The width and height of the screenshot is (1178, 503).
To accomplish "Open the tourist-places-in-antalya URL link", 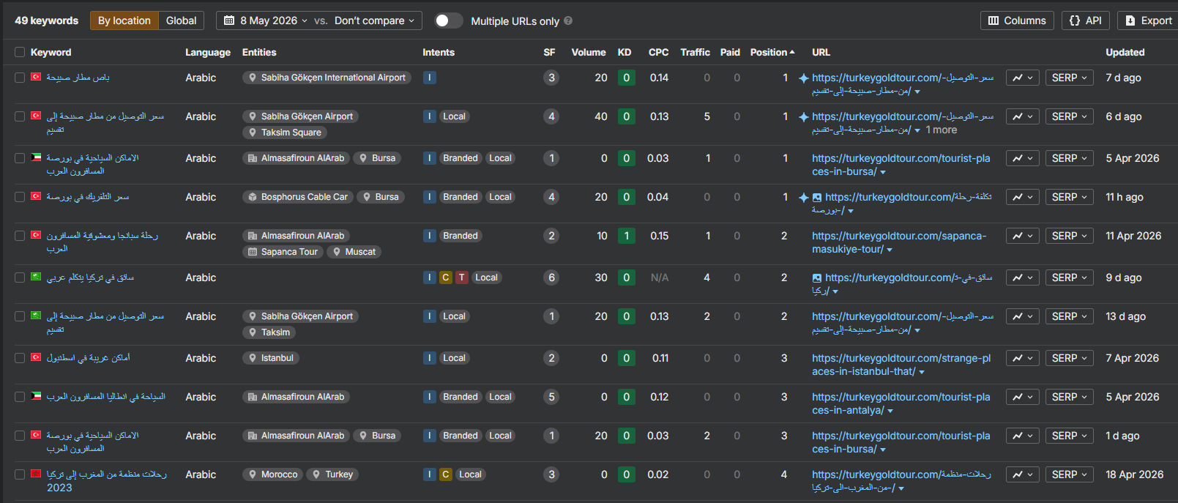I will pyautogui.click(x=901, y=403).
